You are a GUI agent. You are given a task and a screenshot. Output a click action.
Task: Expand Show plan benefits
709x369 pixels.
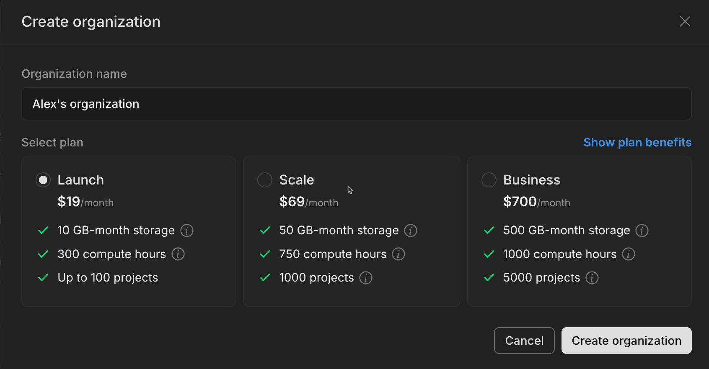(637, 142)
